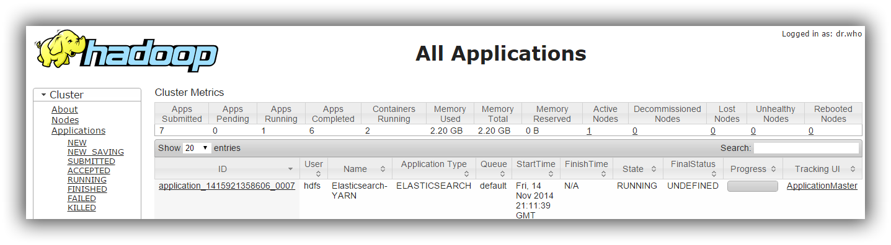This screenshot has width=891, height=245.
Task: Filter applications by NEW state
Action: point(77,143)
